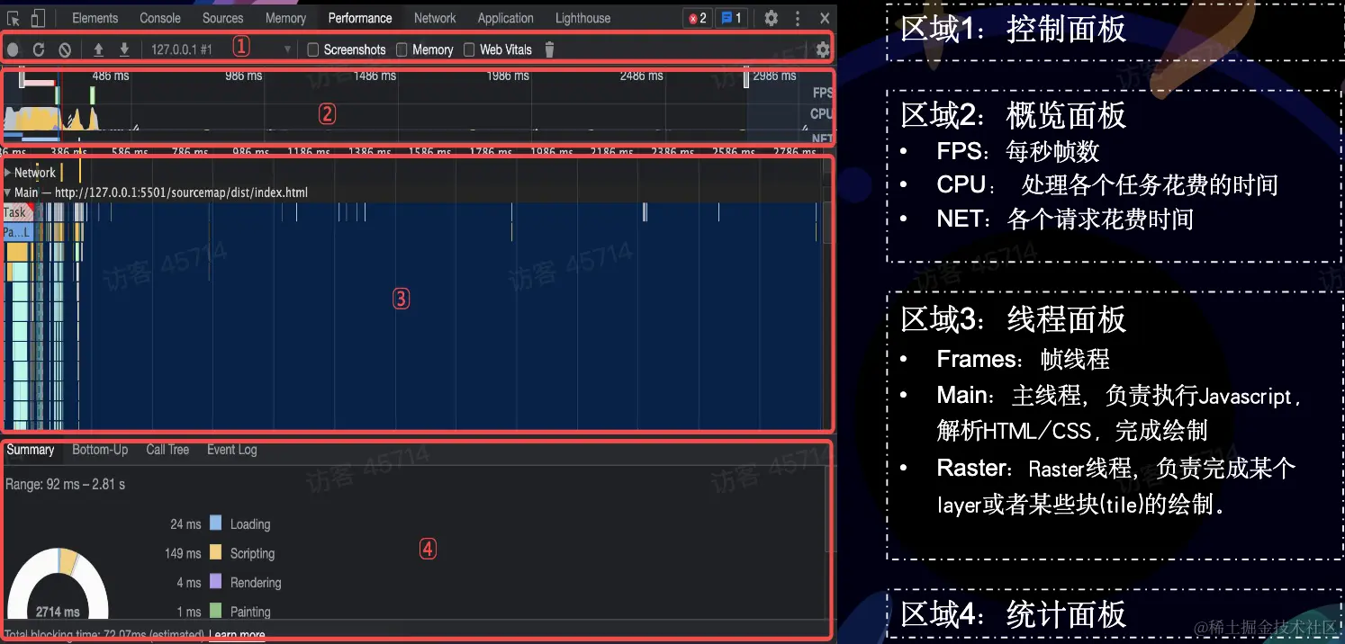The height and width of the screenshot is (644, 1345).
Task: Click the Rendering purple color swatch
Action: coord(215,582)
